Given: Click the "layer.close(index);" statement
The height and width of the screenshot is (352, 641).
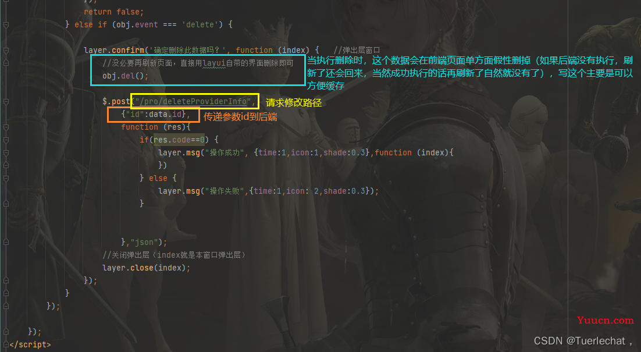Looking at the screenshot, I should point(147,268).
